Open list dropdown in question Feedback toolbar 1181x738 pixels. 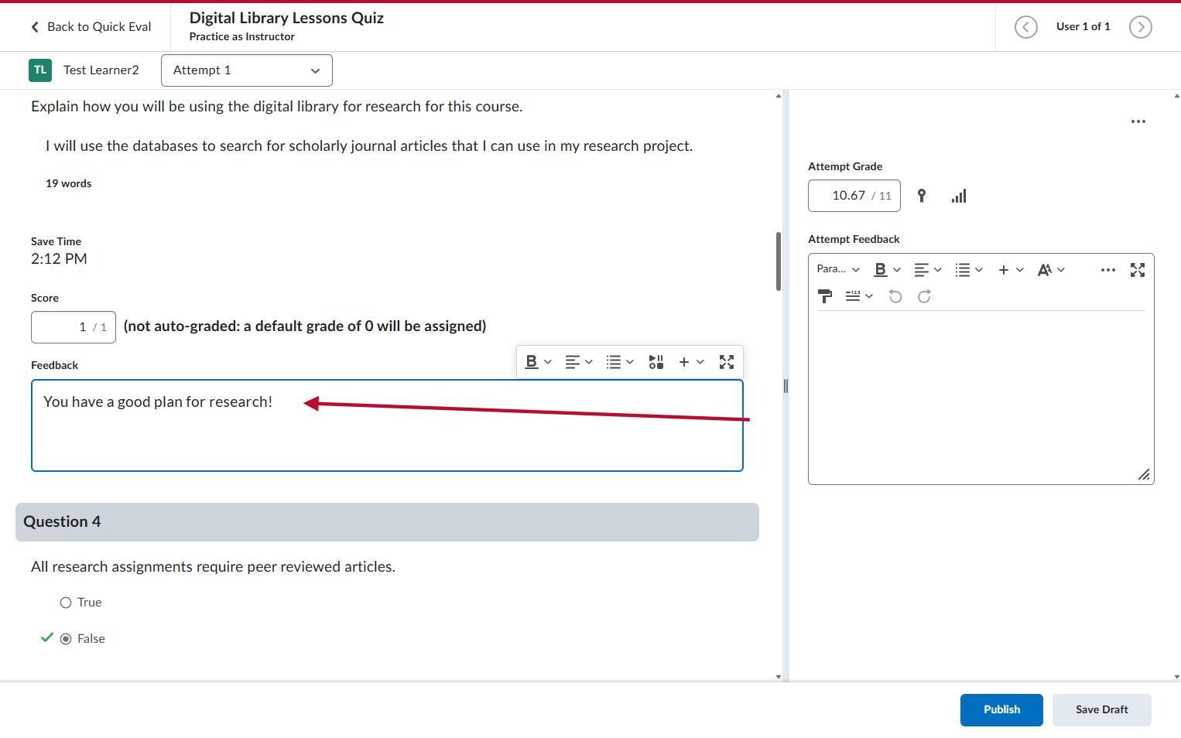[620, 362]
